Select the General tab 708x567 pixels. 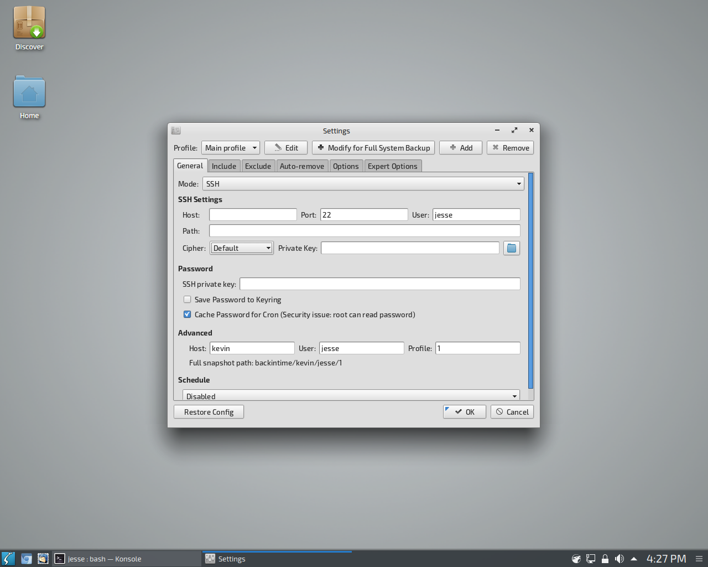[x=190, y=166]
